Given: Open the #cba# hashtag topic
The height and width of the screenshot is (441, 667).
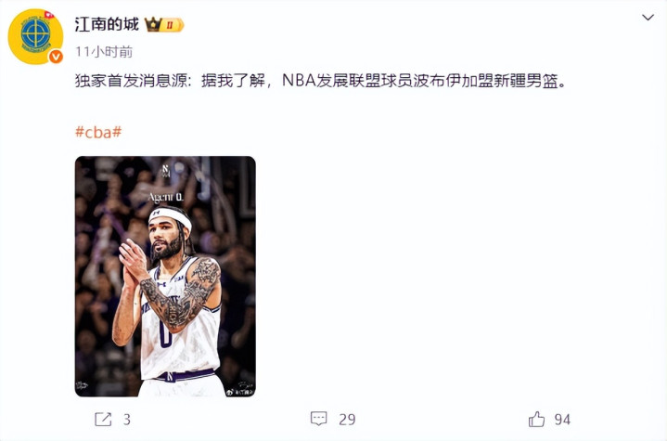Looking at the screenshot, I should click(x=98, y=132).
